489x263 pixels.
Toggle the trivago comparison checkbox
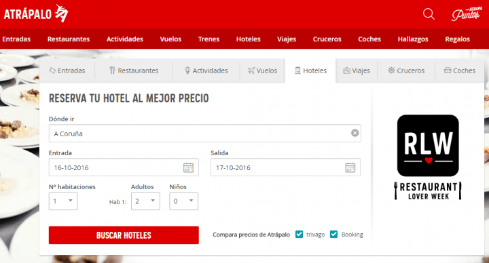point(299,235)
